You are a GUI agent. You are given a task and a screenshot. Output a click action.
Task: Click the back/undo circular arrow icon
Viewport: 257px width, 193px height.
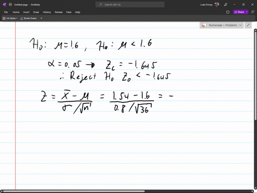click(x=10, y=5)
